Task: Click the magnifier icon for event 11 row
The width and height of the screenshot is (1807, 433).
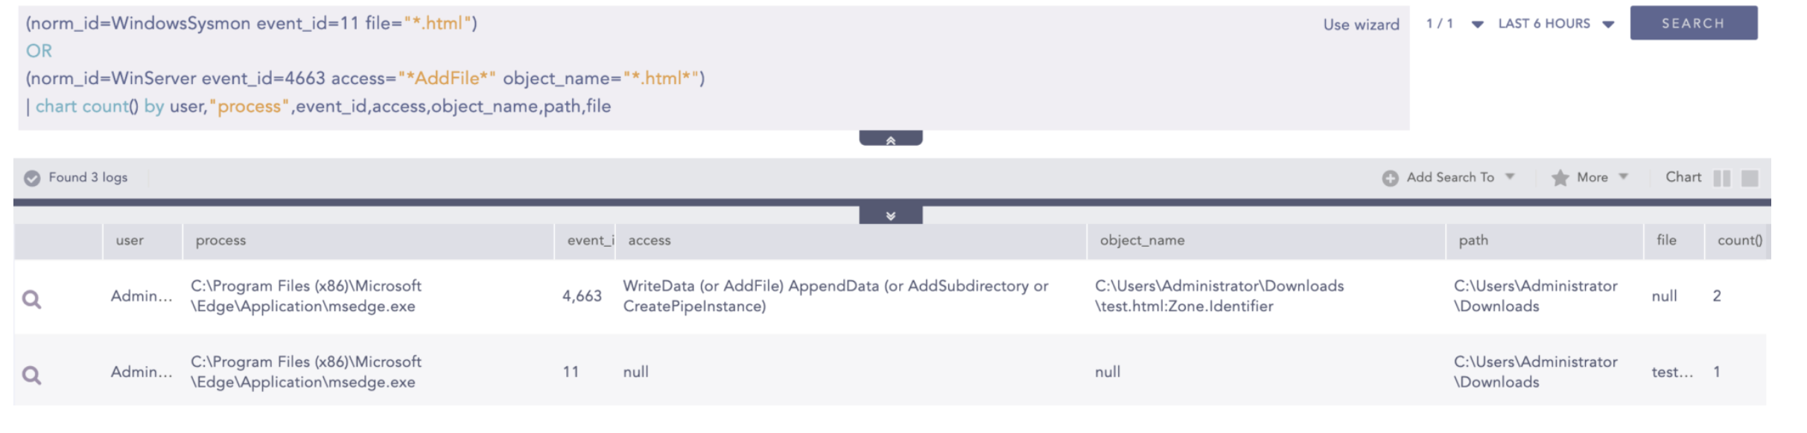Action: [x=31, y=375]
